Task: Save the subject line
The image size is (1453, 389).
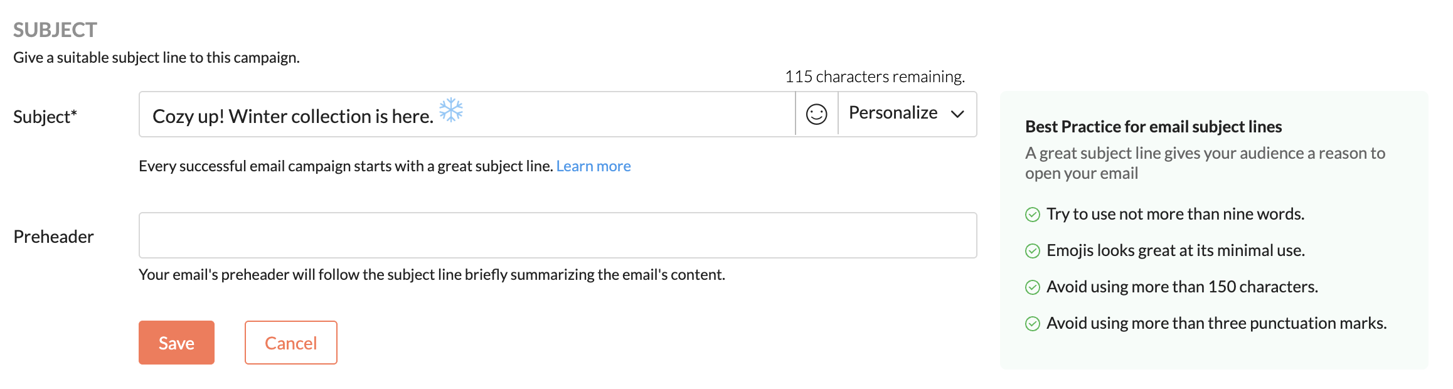Action: tap(176, 343)
